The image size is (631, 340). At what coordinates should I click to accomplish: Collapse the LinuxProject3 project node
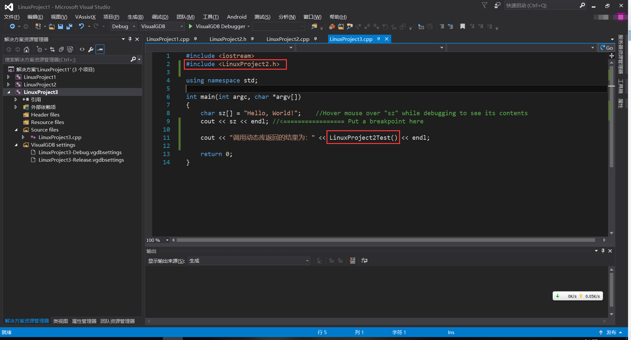point(9,92)
